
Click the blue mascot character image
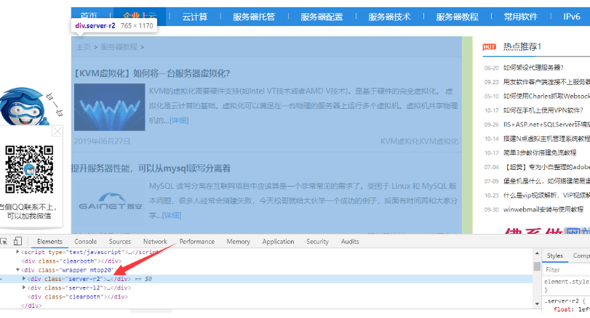[x=25, y=107]
